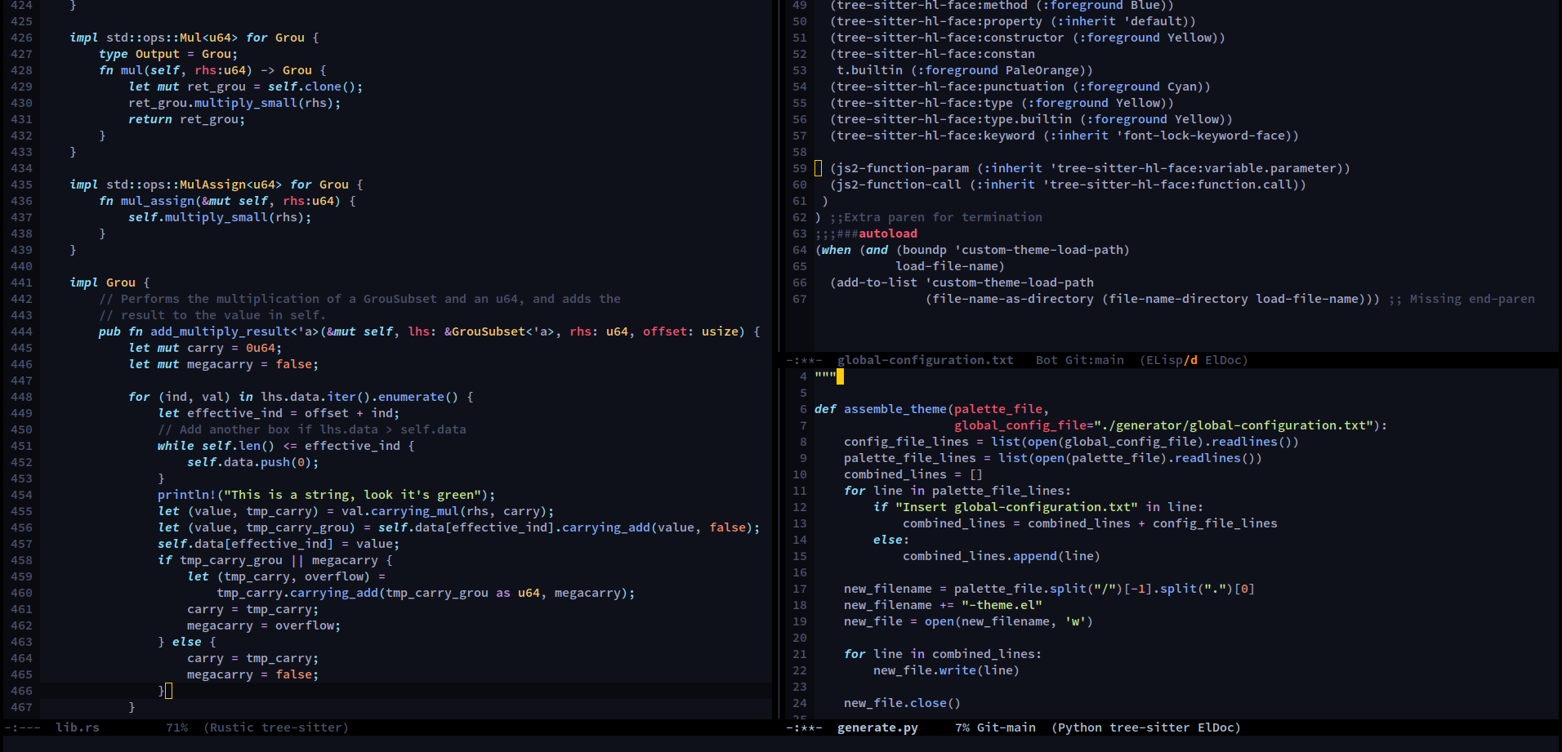Click the println! string literal line
The width and height of the screenshot is (1562, 752).
click(x=326, y=495)
